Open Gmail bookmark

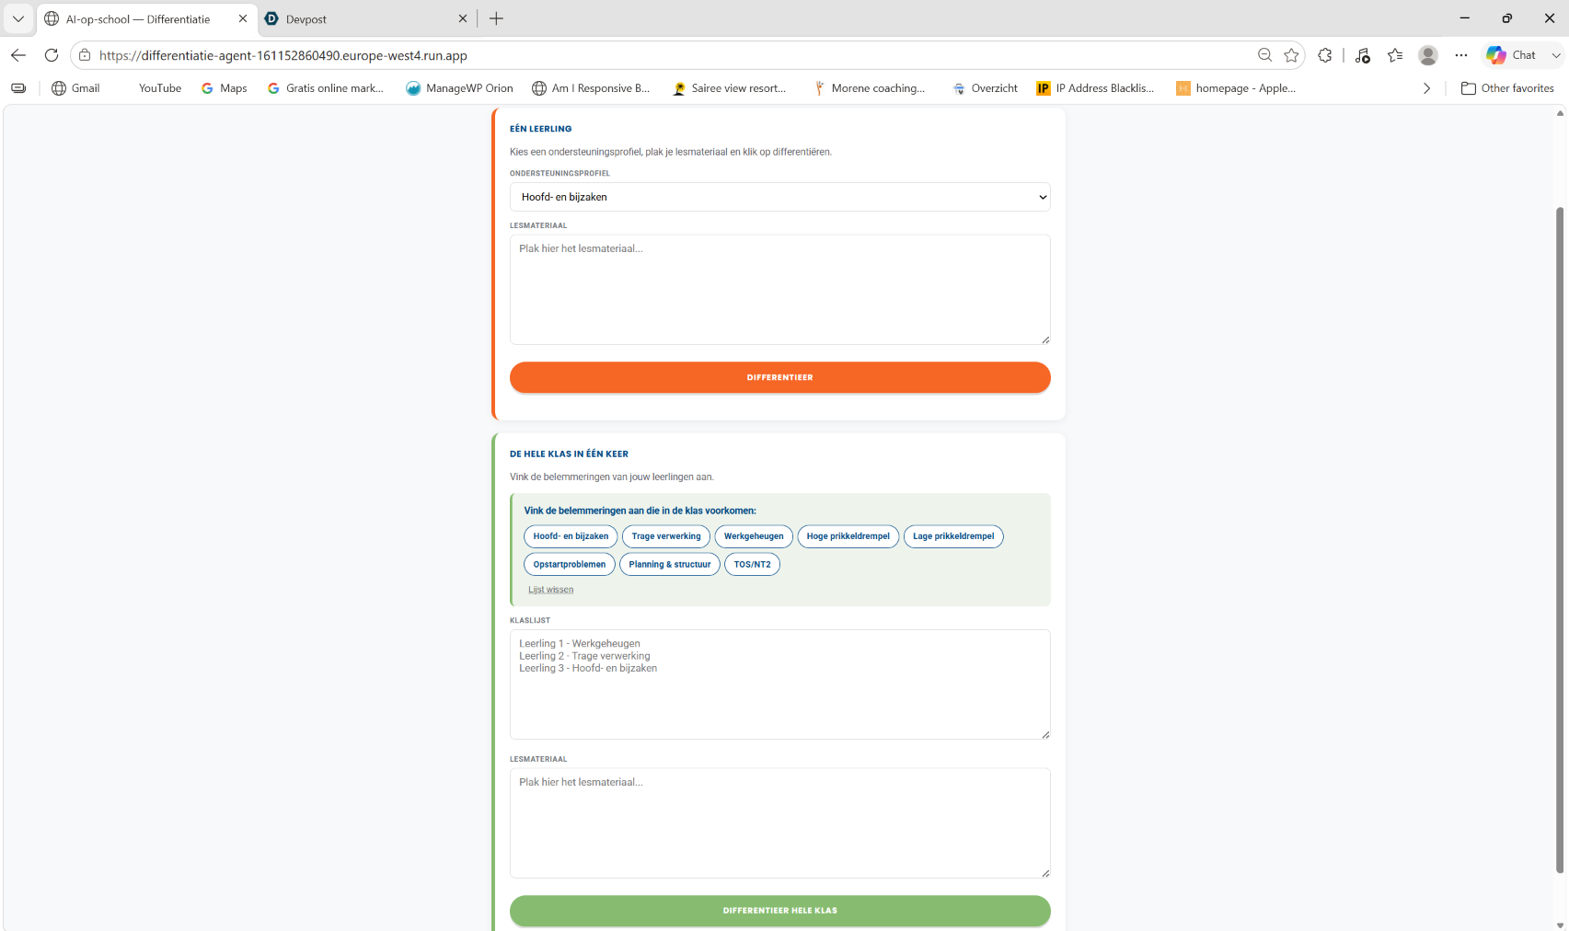(76, 88)
